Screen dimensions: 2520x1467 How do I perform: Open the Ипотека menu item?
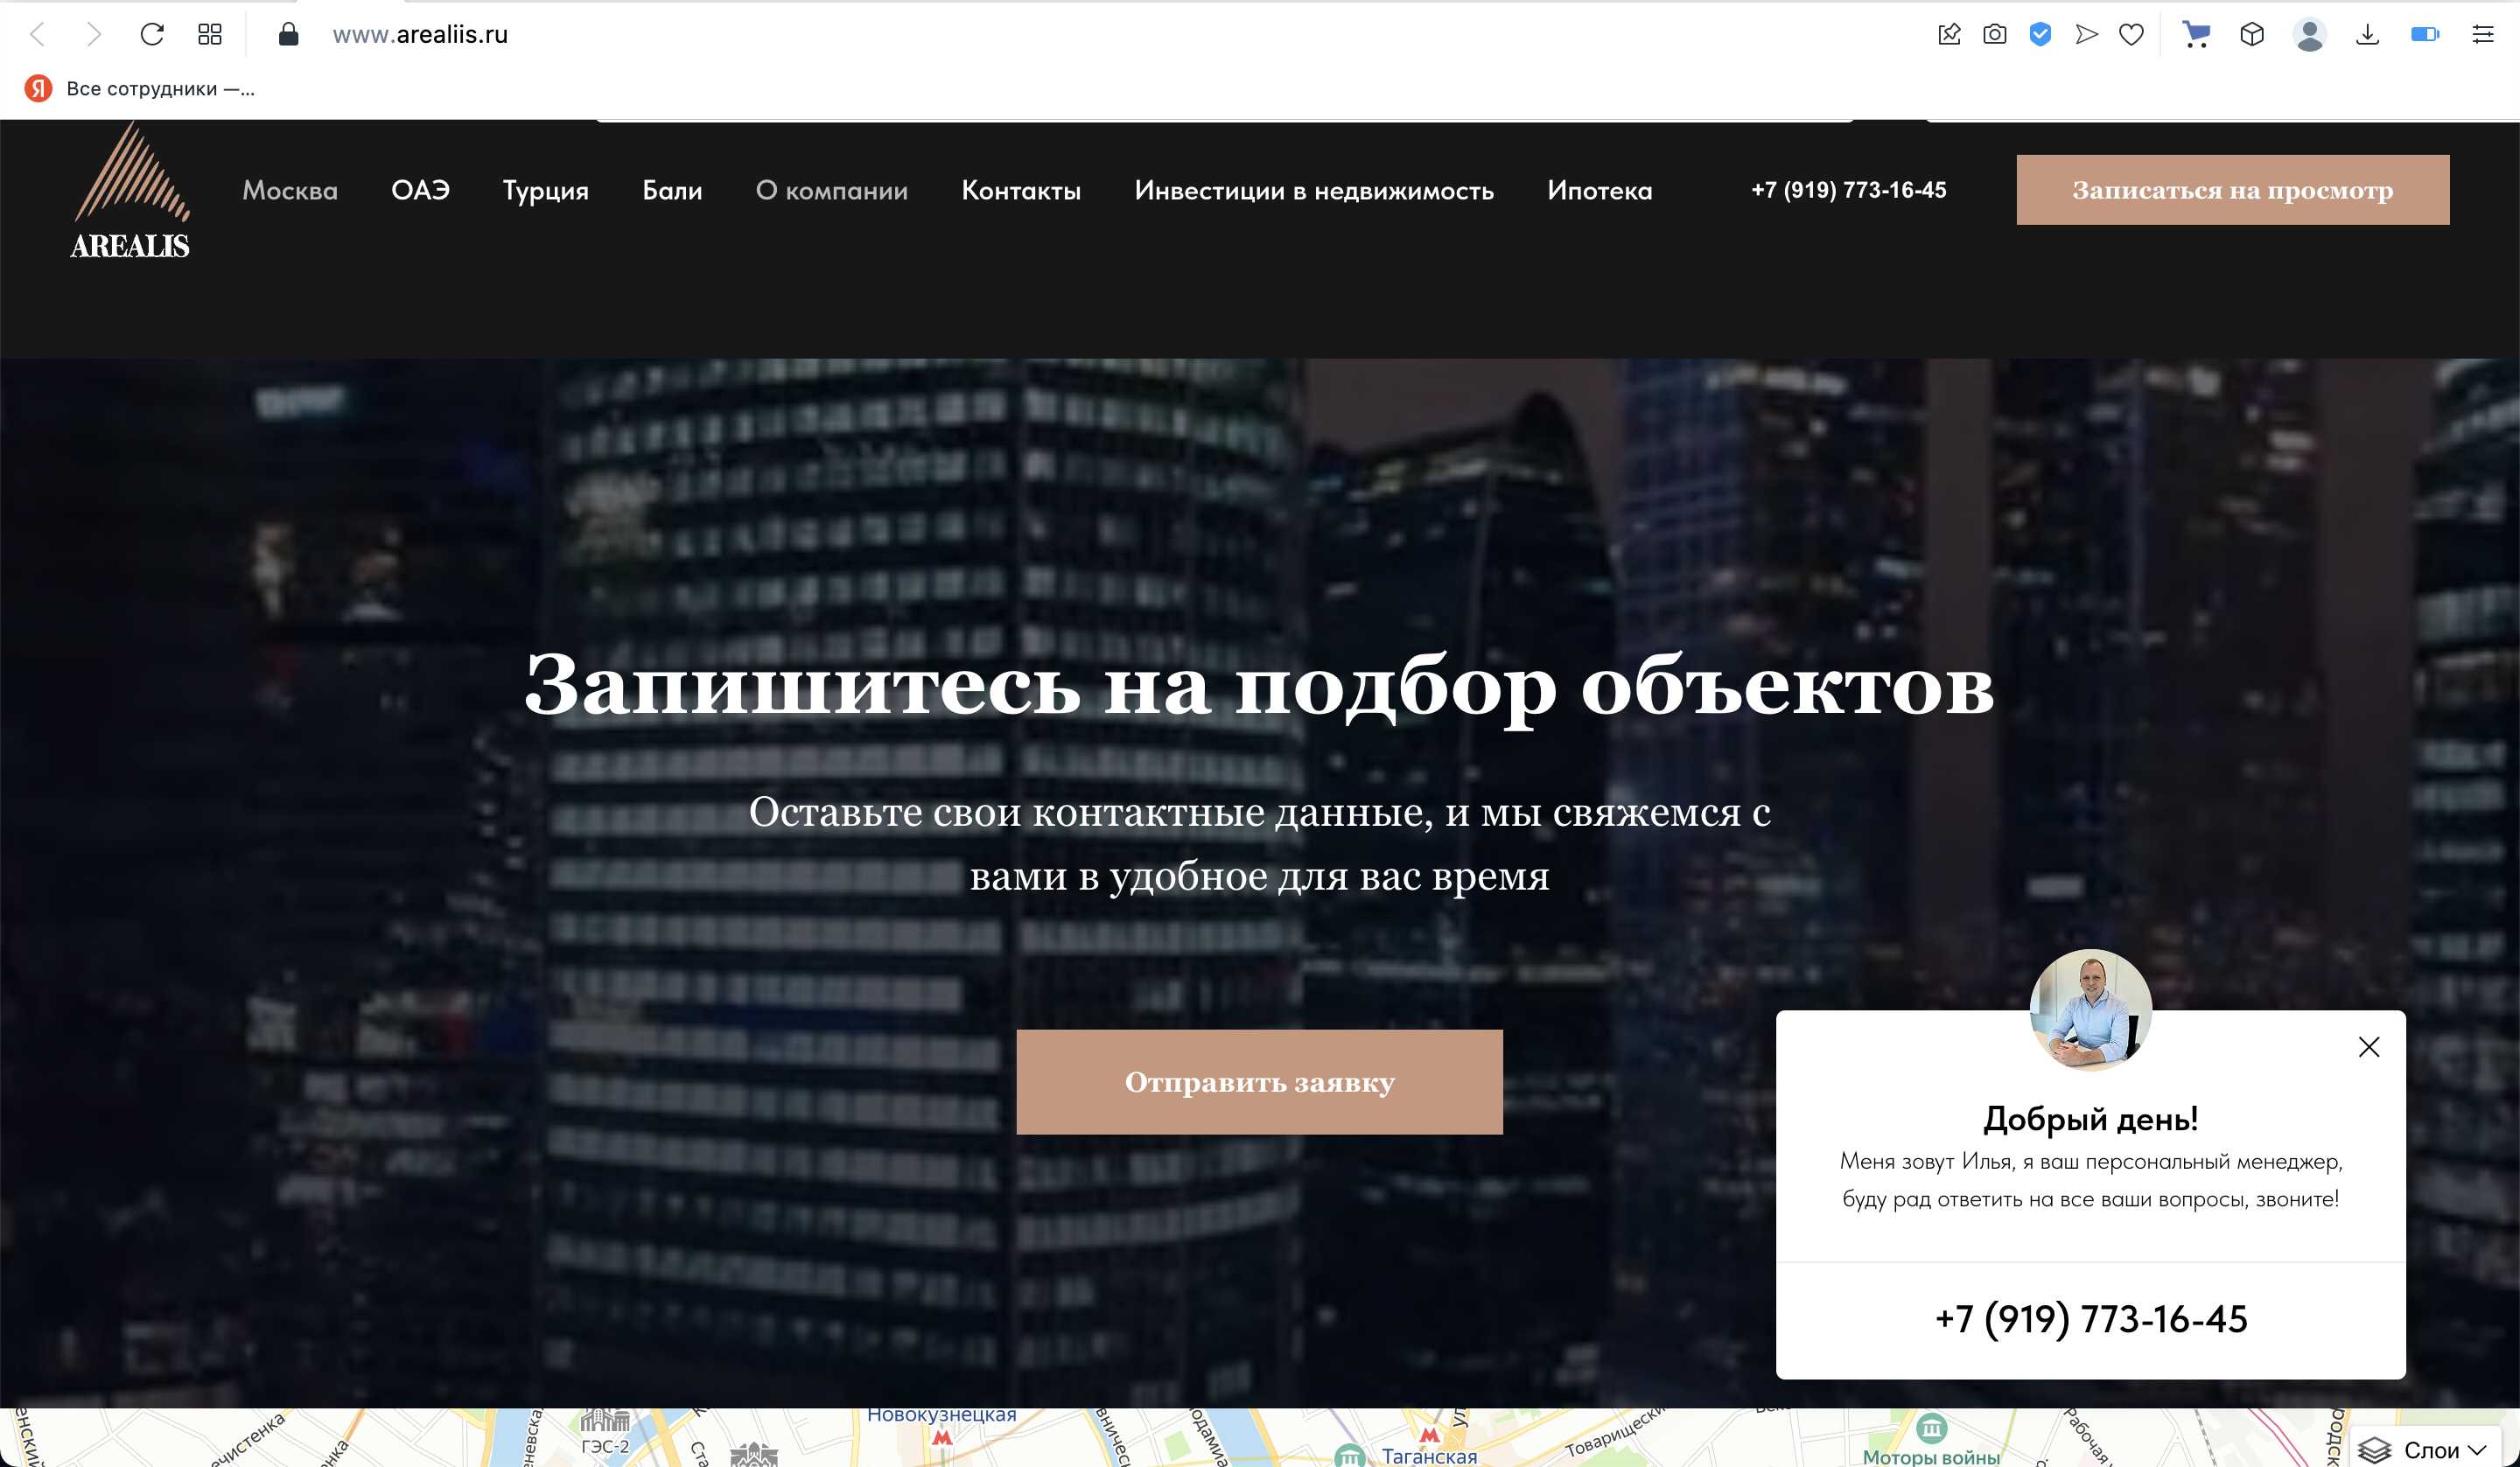[1600, 190]
